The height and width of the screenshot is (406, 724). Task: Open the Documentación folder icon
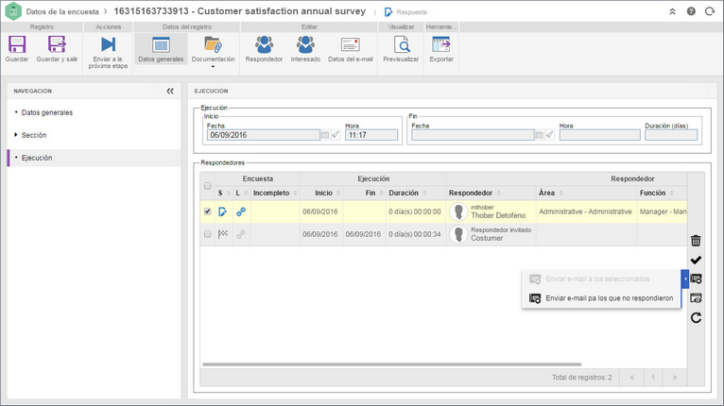pyautogui.click(x=213, y=44)
